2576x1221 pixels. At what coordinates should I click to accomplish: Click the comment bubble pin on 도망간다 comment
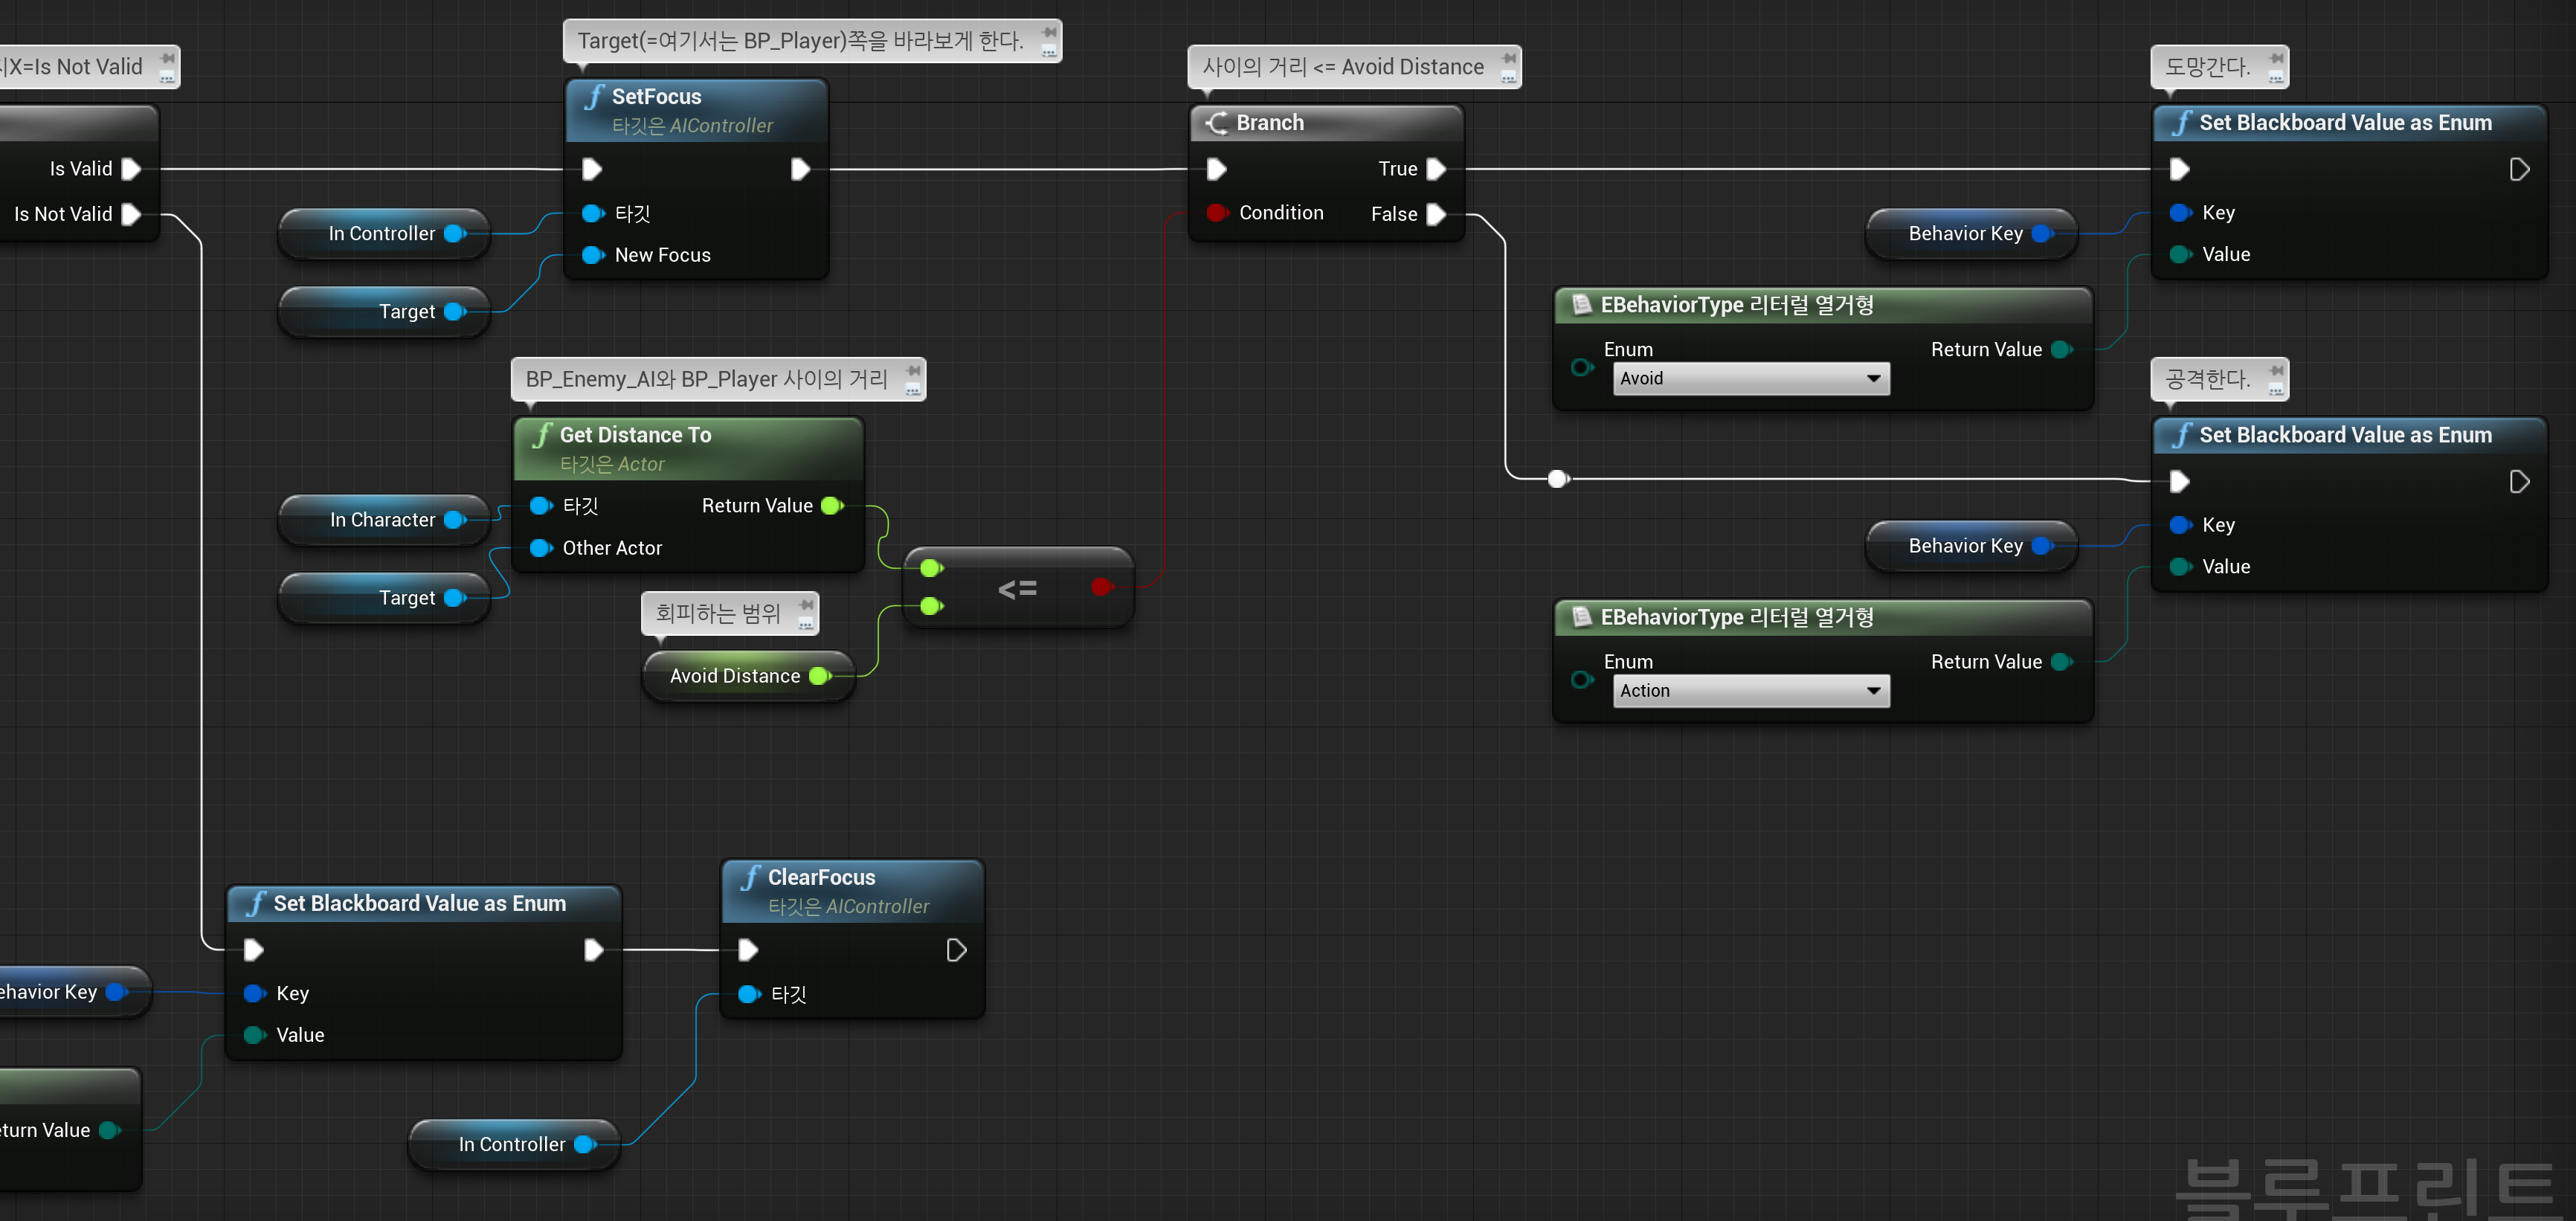point(2276,60)
